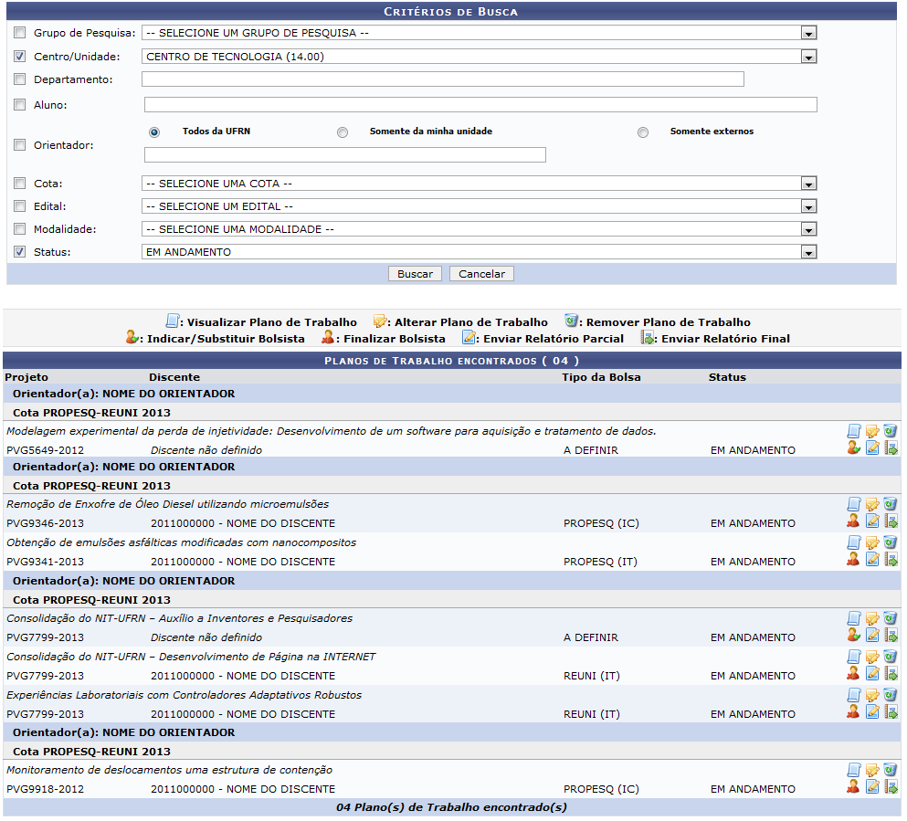Indicate bolsista for Auxílio a Inventores plan
This screenshot has height=821, width=907.
pyautogui.click(x=853, y=636)
